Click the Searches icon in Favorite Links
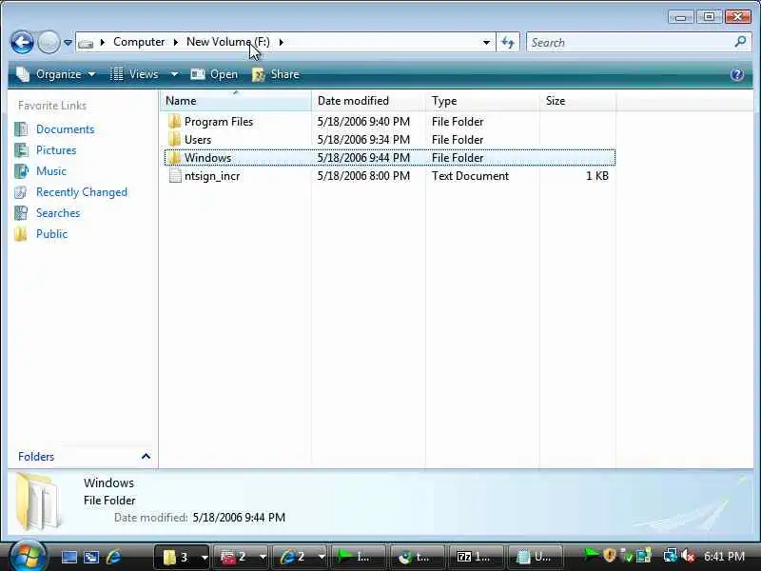 [x=21, y=212]
